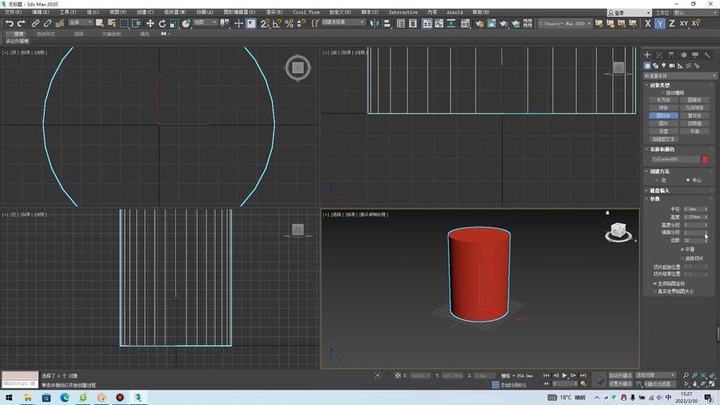Open the Modify panel tab icon

pos(659,55)
